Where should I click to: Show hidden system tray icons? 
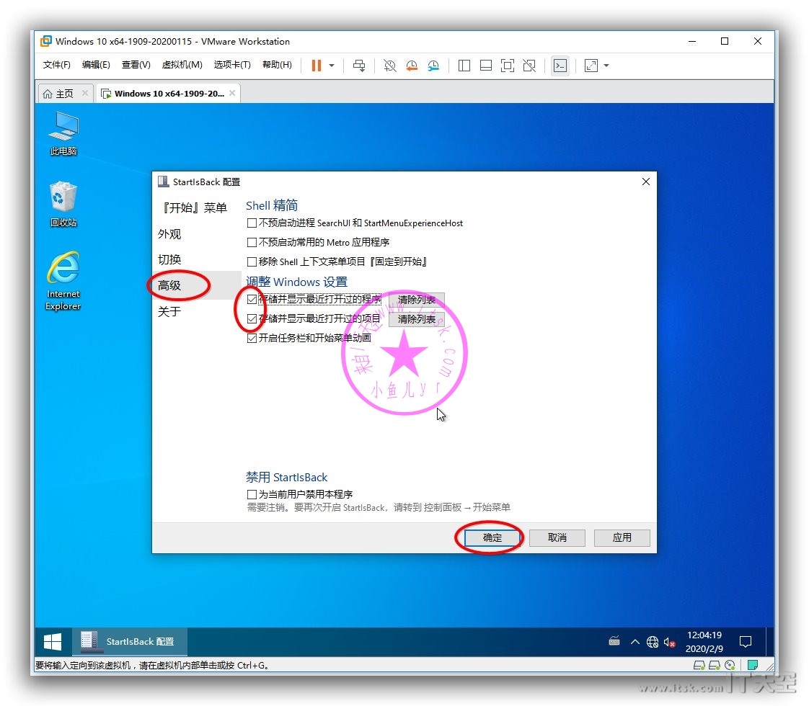635,642
